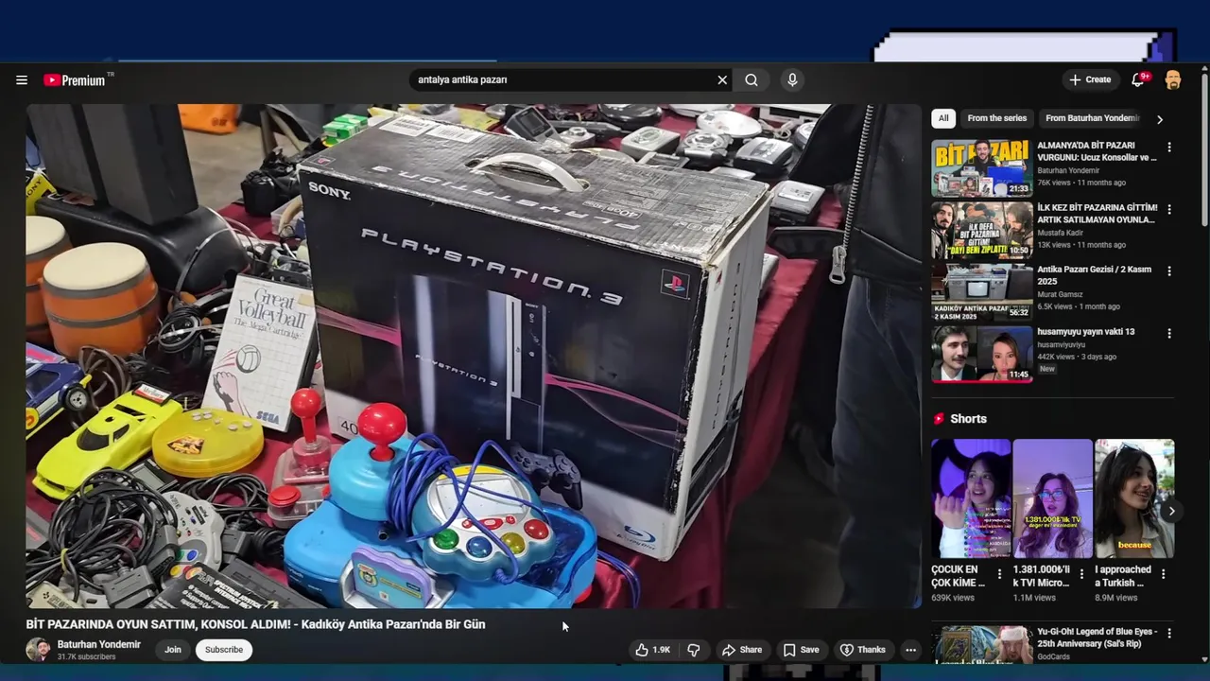Open Baturhan Yondemir channel under first suggestion
Image resolution: width=1210 pixels, height=681 pixels.
click(1068, 170)
